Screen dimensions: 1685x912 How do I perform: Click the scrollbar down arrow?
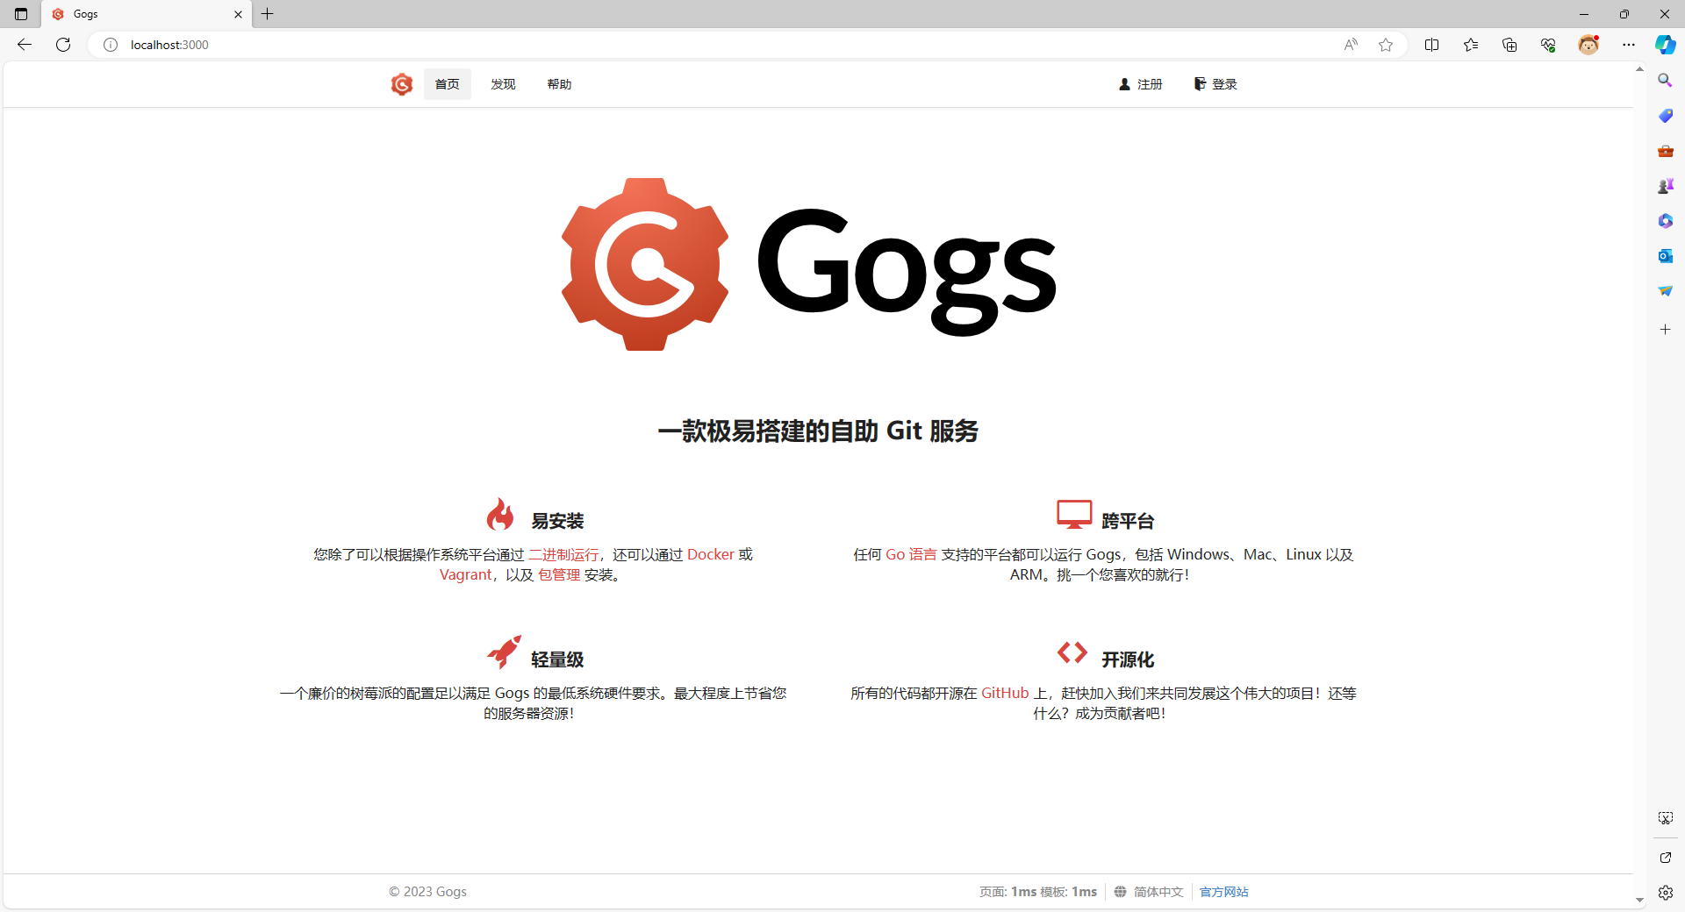1639,901
